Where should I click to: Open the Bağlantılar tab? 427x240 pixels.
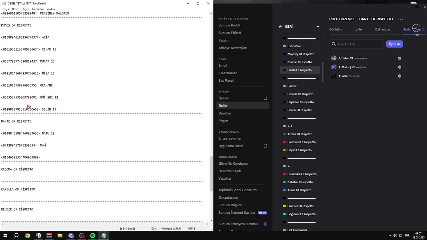click(383, 29)
